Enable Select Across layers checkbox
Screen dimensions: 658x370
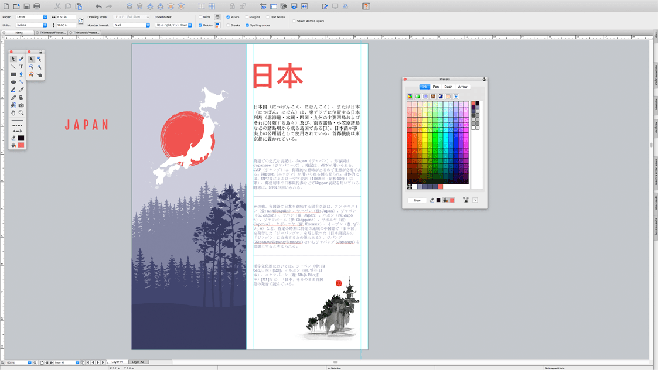pos(294,21)
